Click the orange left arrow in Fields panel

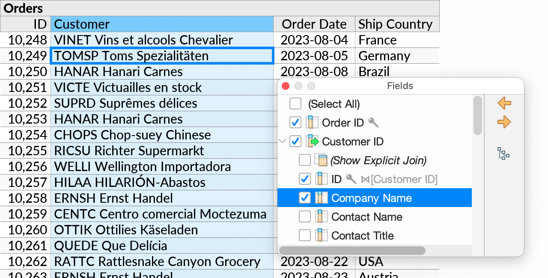click(x=504, y=103)
